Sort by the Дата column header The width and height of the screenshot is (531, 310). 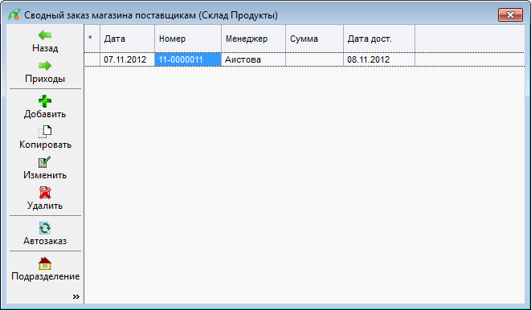tap(128, 39)
